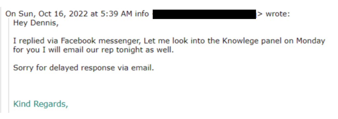The height and width of the screenshot is (119, 338).
Task: Click the word "Regards," in the signature
Action: [51, 104]
